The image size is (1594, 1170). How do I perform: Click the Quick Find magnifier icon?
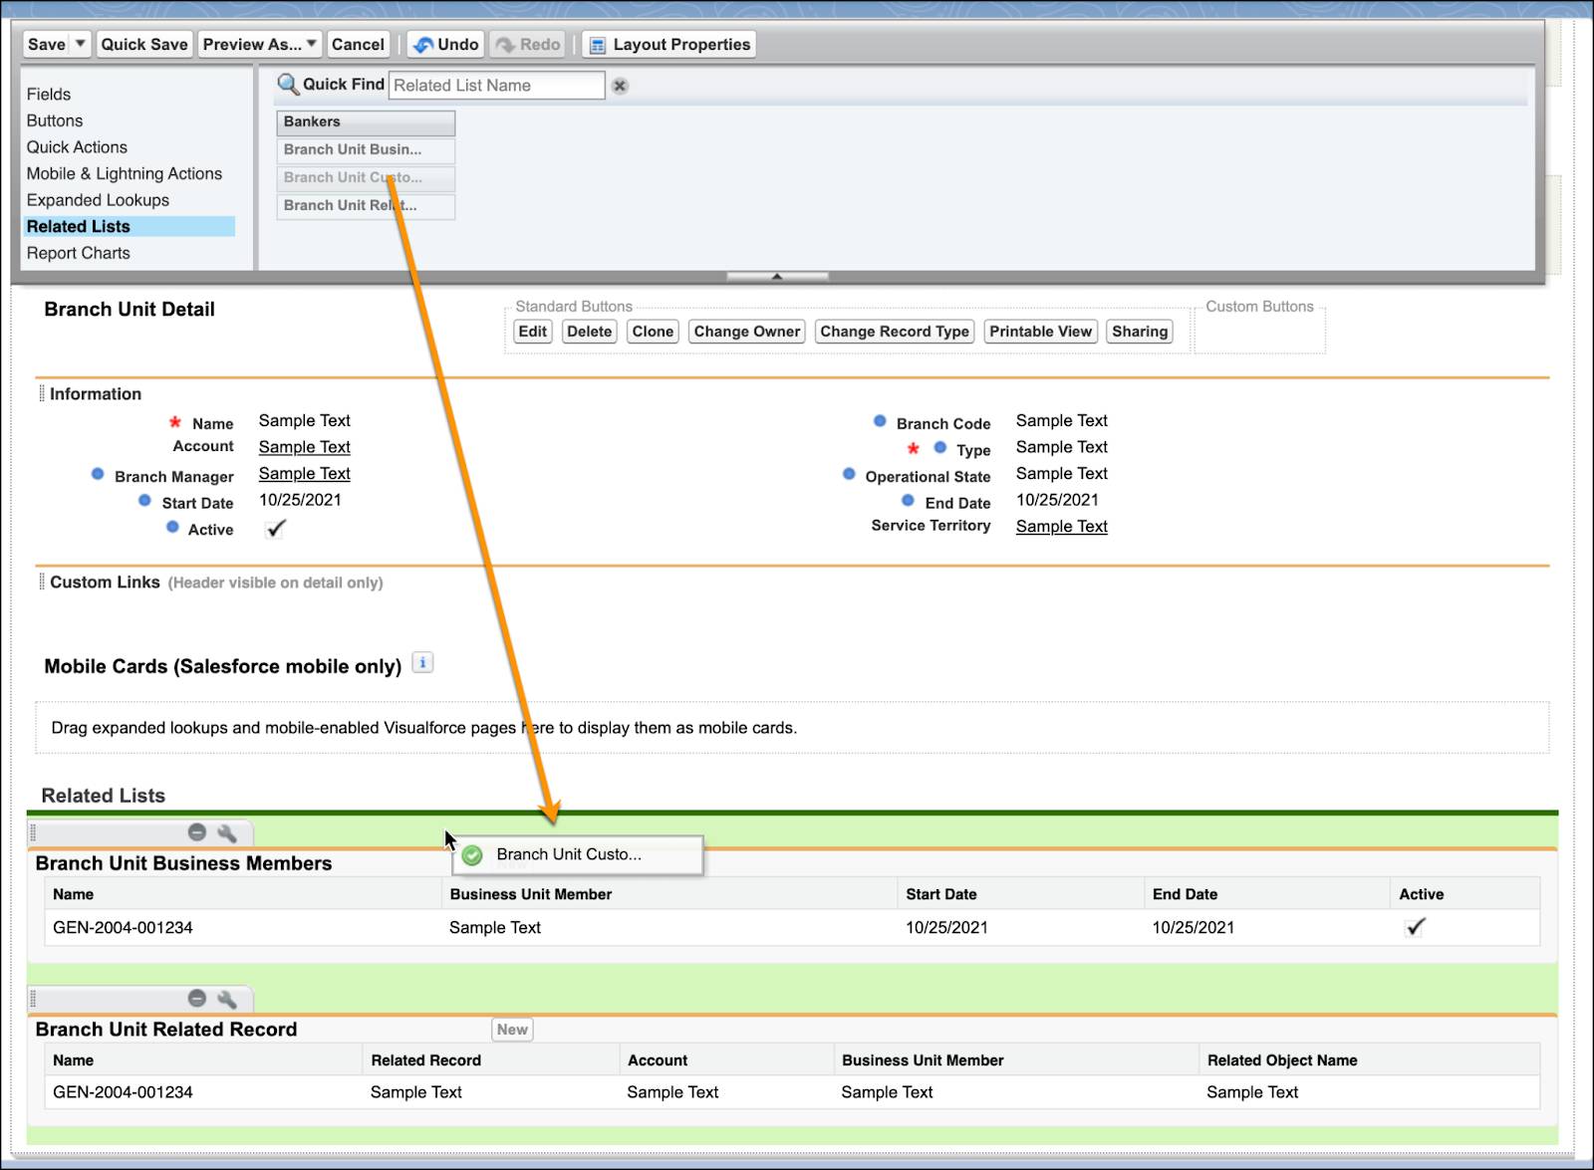[x=290, y=85]
